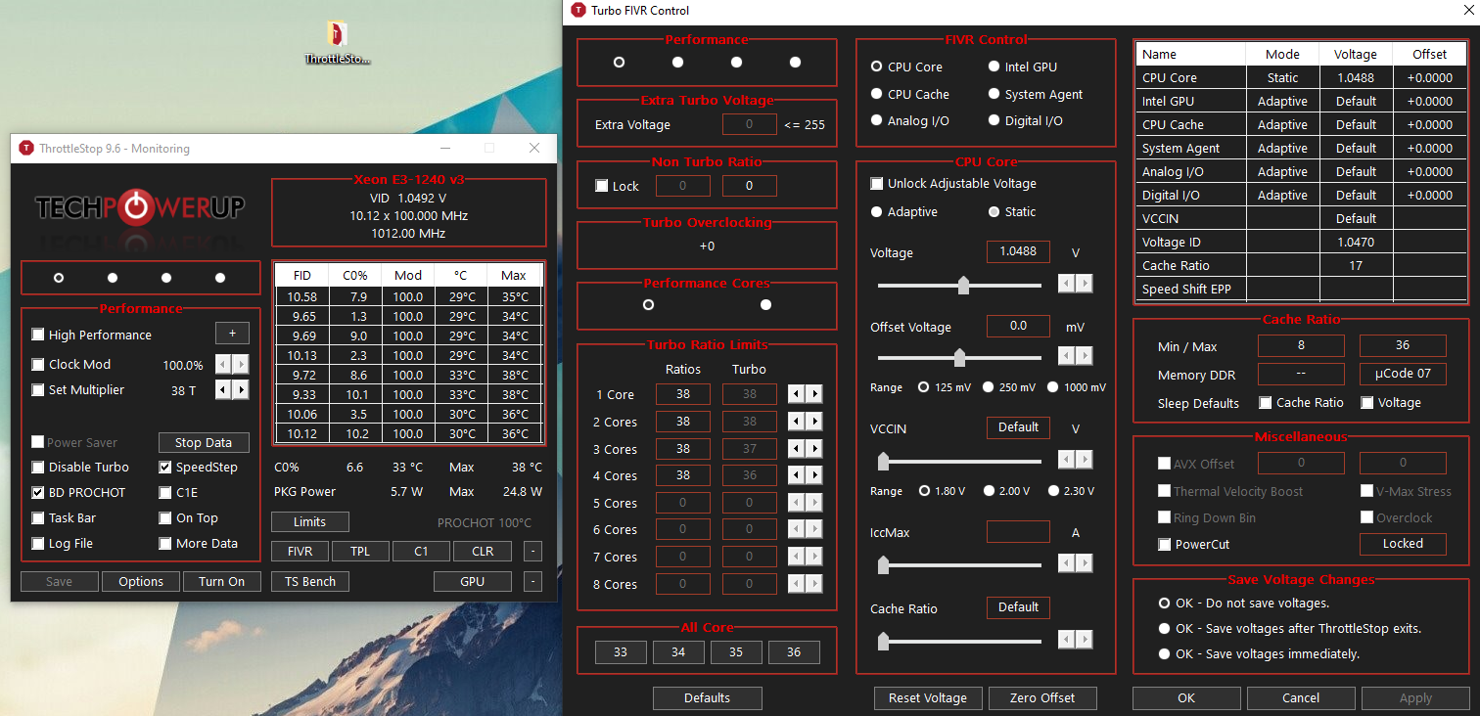This screenshot has height=716, width=1480.
Task: Select OK - Save voltages immediately
Action: tap(1164, 654)
